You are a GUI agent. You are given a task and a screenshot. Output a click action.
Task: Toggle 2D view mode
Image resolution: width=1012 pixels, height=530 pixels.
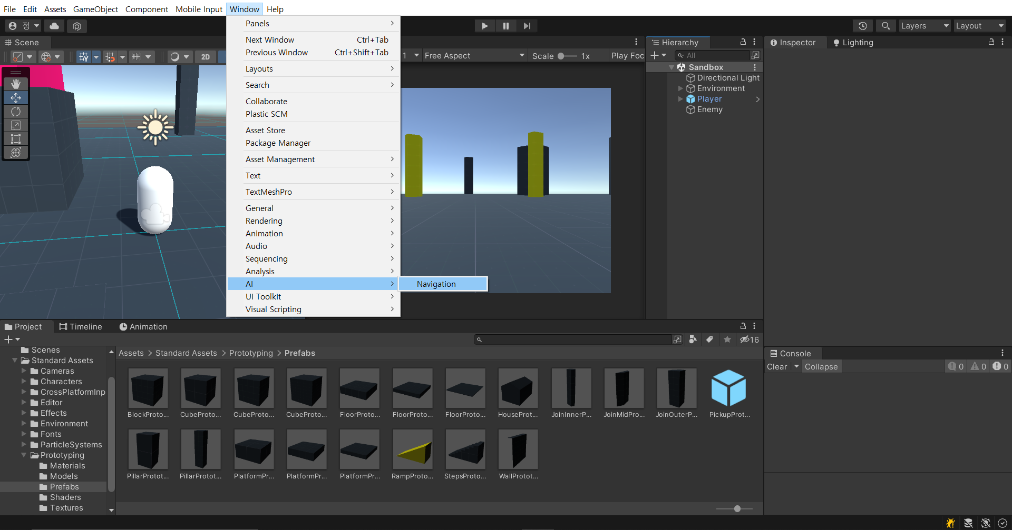click(x=206, y=57)
